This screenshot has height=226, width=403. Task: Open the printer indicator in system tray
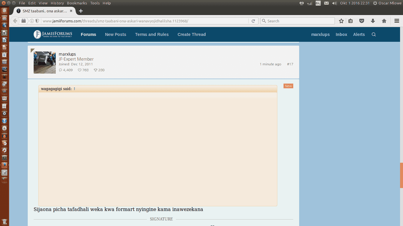point(302,3)
